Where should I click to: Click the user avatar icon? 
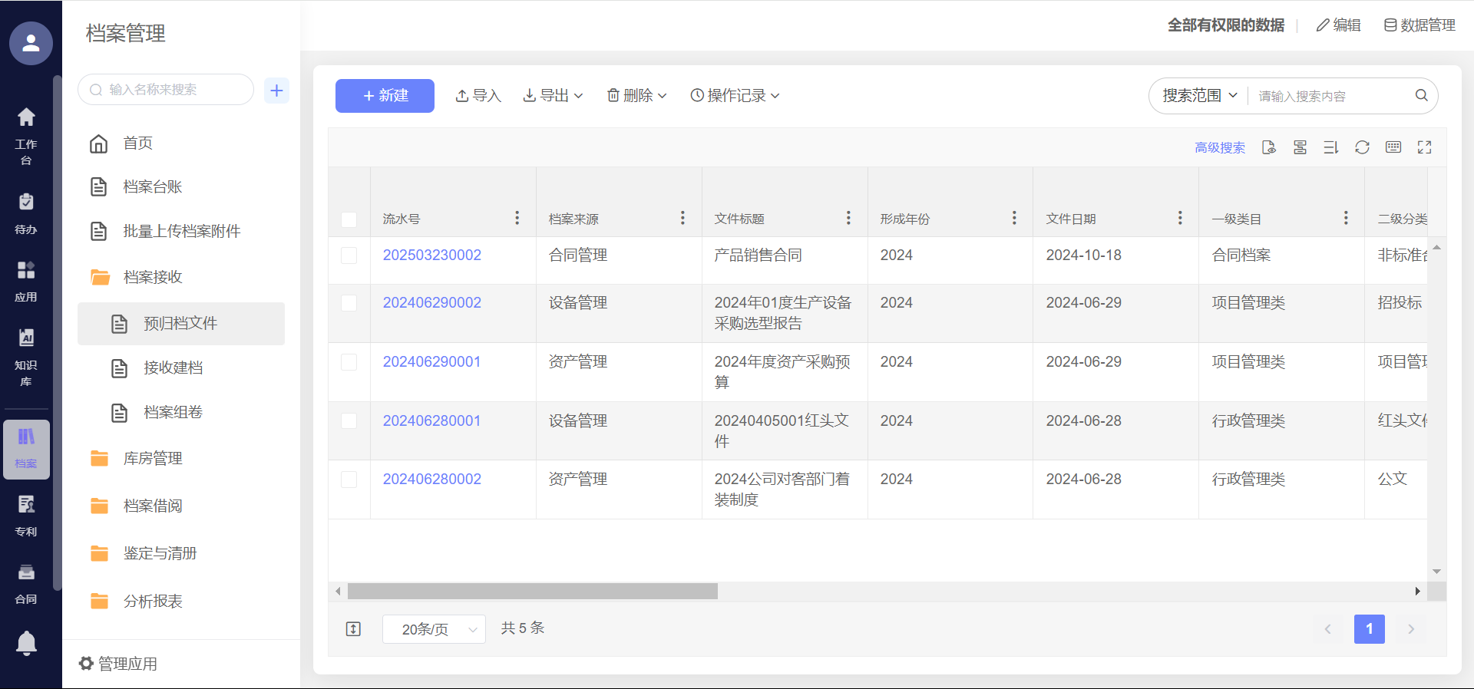[31, 43]
